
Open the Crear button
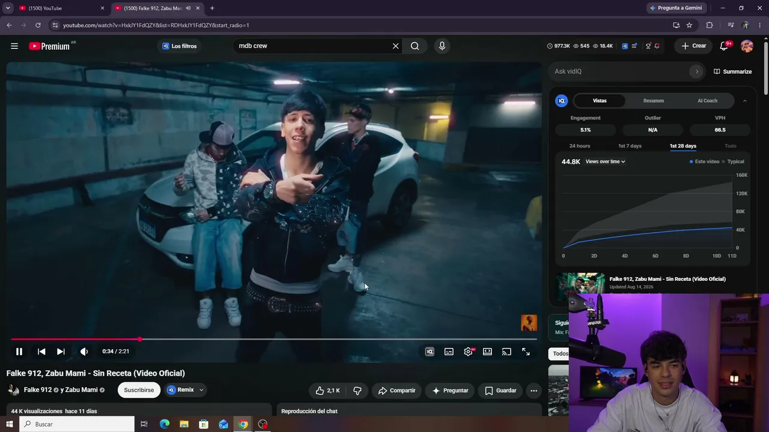[x=693, y=46]
